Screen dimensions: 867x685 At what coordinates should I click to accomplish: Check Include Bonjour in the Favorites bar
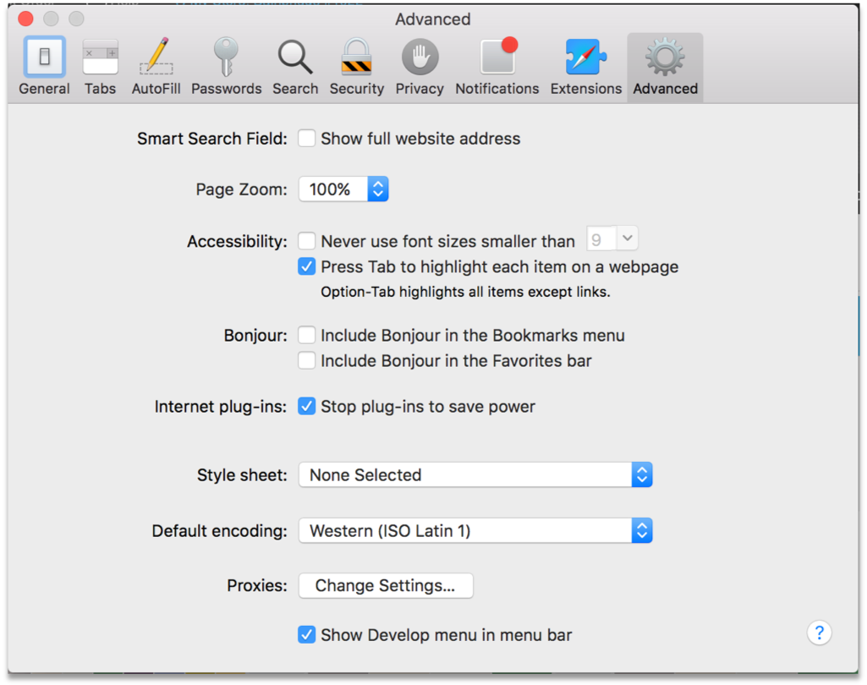[x=307, y=360]
